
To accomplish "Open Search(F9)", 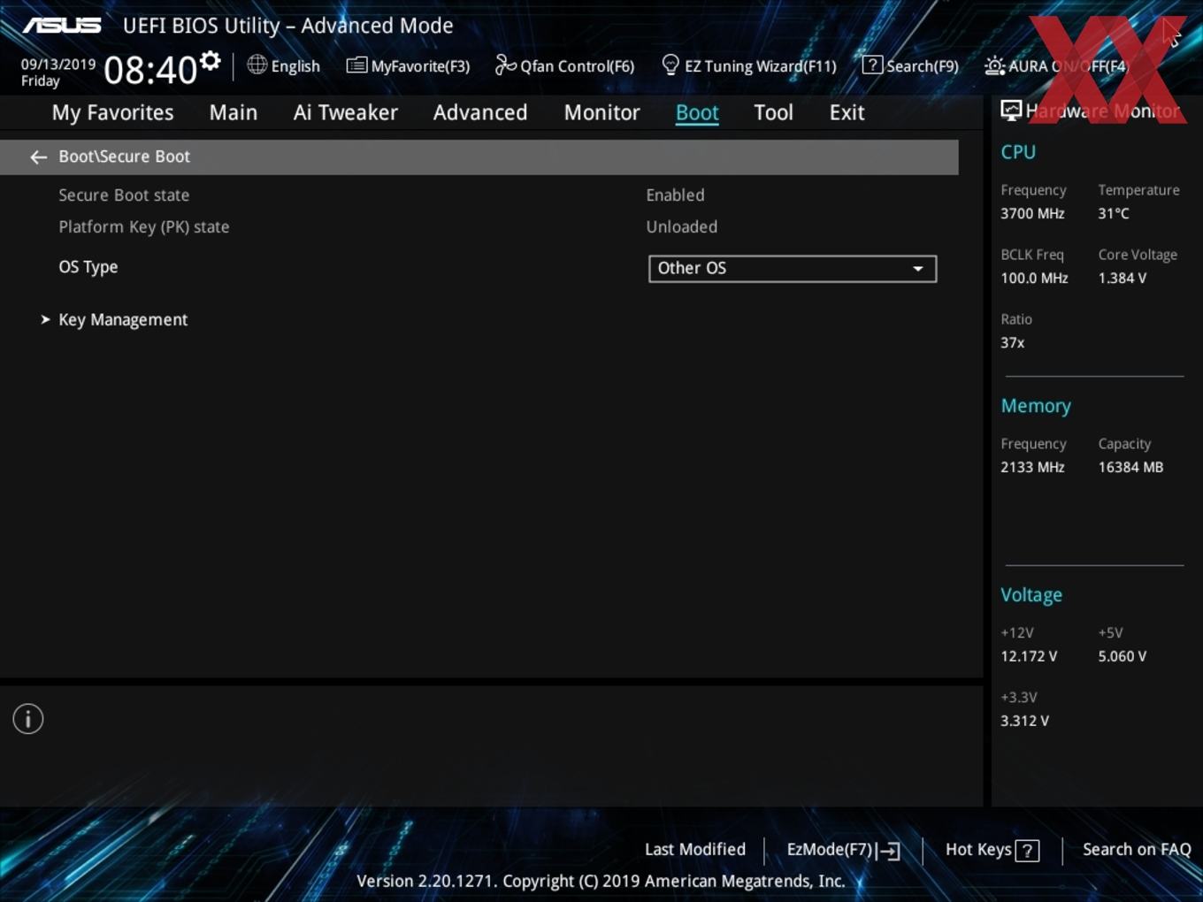I will (910, 66).
